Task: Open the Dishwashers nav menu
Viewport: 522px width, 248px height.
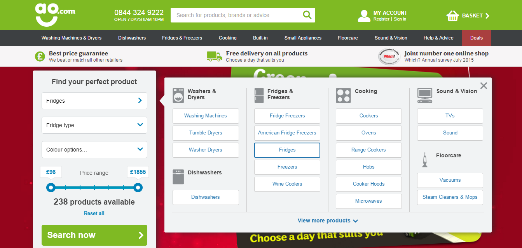Action: coord(132,38)
